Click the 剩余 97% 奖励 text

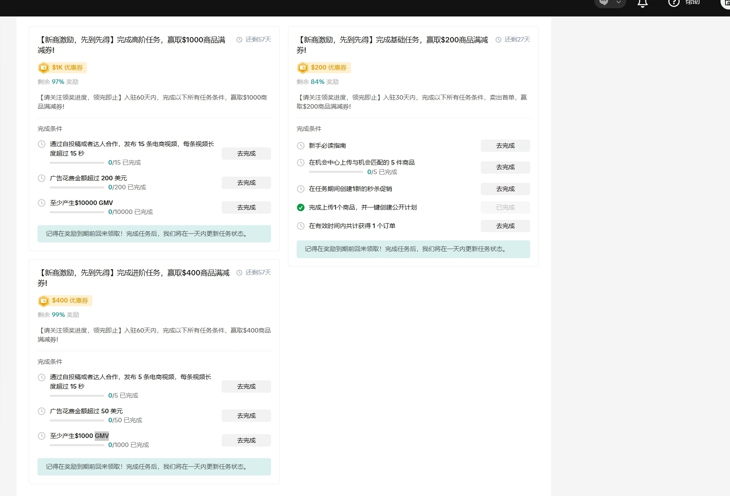(x=58, y=82)
